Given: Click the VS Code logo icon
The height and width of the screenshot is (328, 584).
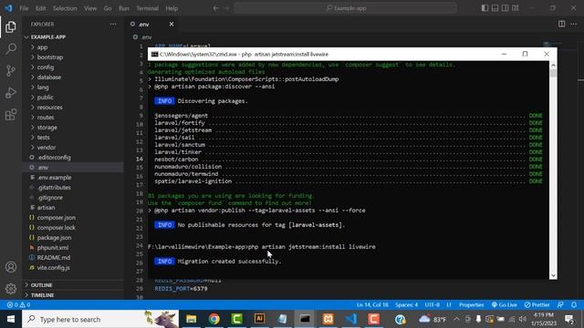Looking at the screenshot, I should (8, 8).
